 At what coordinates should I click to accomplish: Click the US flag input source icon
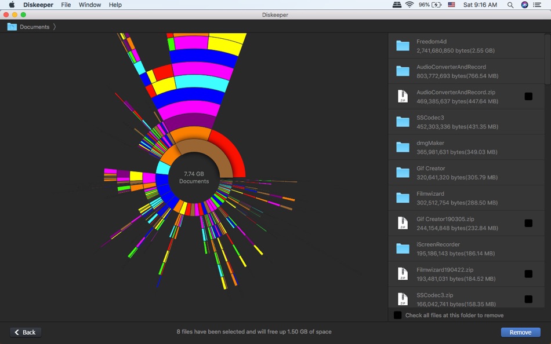click(x=452, y=5)
